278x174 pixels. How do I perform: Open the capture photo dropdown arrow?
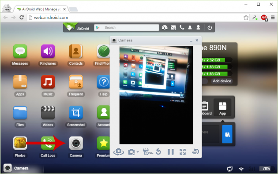coord(138,152)
